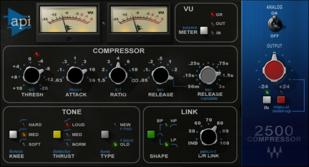
Task: Click the GR meter indicator LED
Action: (x=212, y=15)
